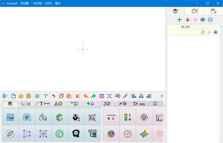
Task: Insert a polar radar plot
Action: 128,134
